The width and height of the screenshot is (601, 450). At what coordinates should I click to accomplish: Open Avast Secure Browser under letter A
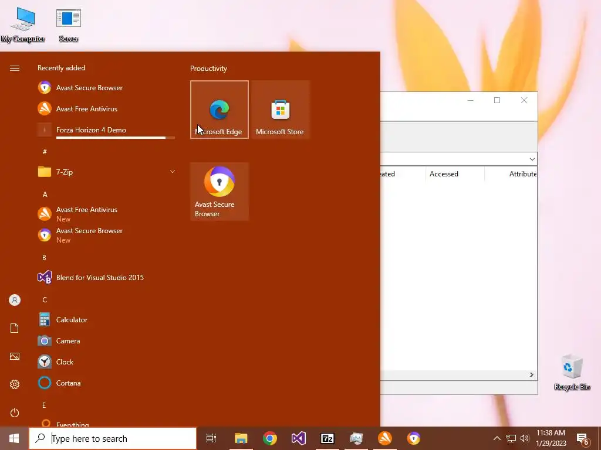pos(107,235)
